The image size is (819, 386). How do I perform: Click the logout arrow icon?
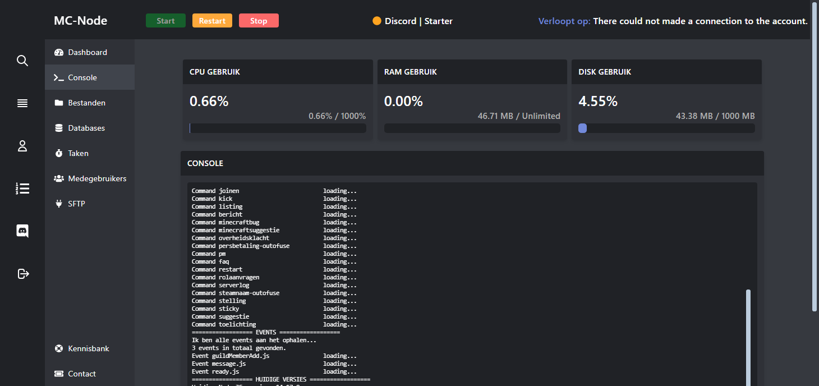pos(22,274)
